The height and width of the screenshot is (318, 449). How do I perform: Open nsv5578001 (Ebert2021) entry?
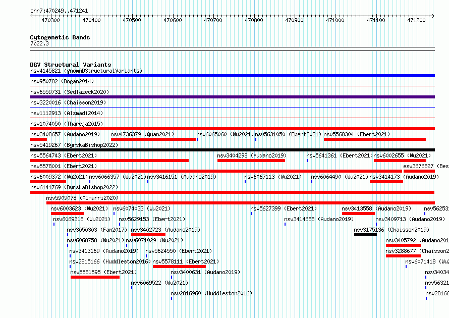(x=64, y=166)
